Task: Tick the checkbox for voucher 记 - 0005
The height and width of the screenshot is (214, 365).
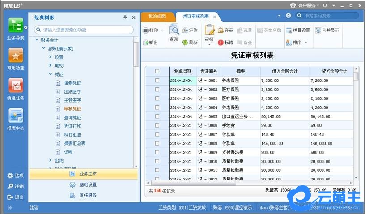Action: click(x=157, y=116)
